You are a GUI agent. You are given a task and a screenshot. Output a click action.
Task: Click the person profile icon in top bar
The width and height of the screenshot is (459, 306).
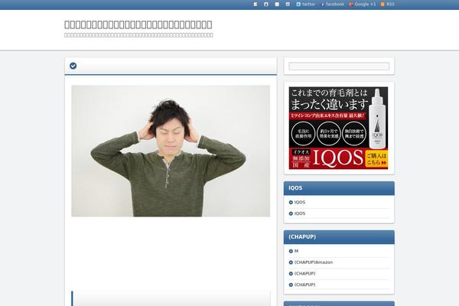tap(266, 4)
